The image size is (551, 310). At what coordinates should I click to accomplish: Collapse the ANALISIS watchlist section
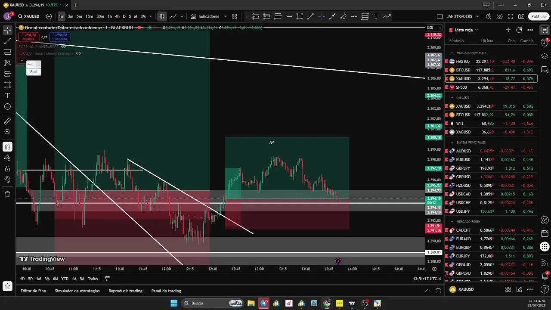pyautogui.click(x=452, y=98)
